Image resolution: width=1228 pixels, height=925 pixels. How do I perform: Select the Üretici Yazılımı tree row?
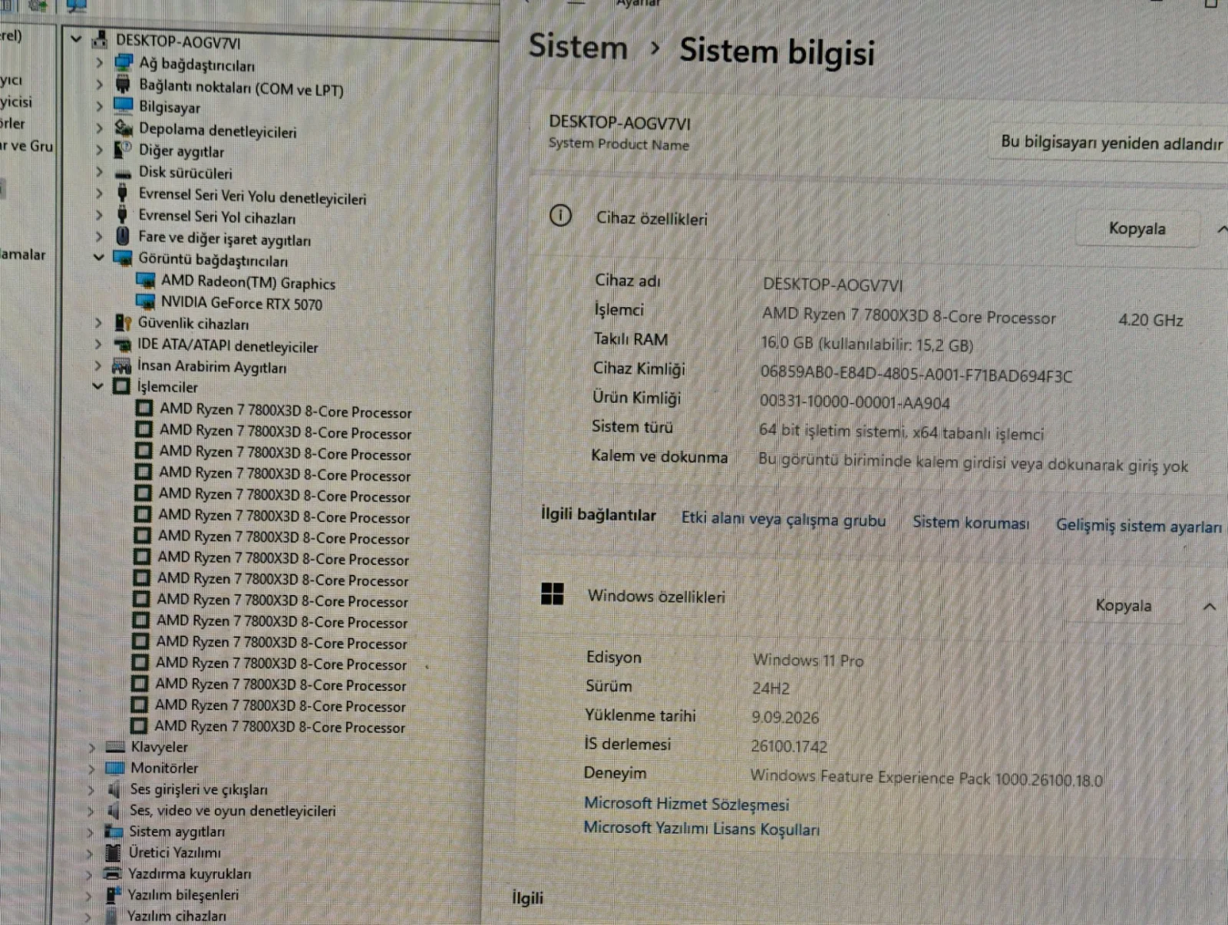point(174,852)
